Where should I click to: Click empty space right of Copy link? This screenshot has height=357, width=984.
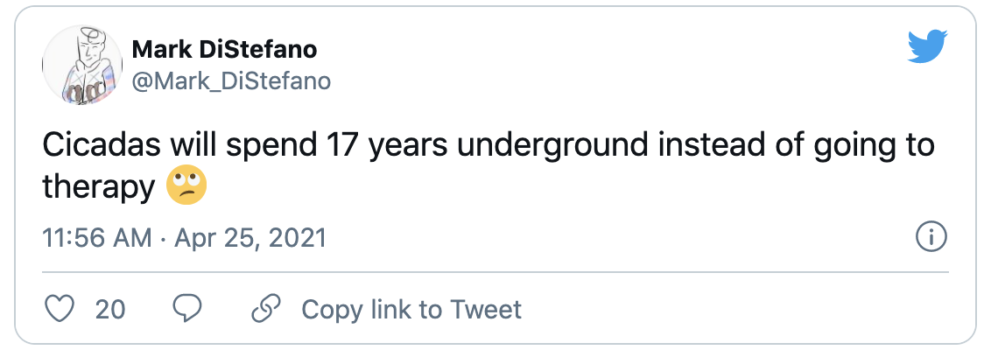744,309
